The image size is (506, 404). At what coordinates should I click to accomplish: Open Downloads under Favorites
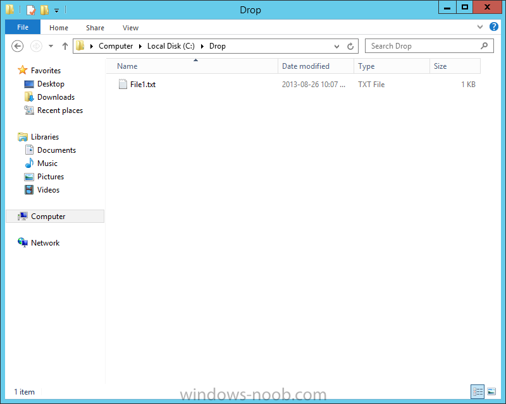click(x=56, y=97)
